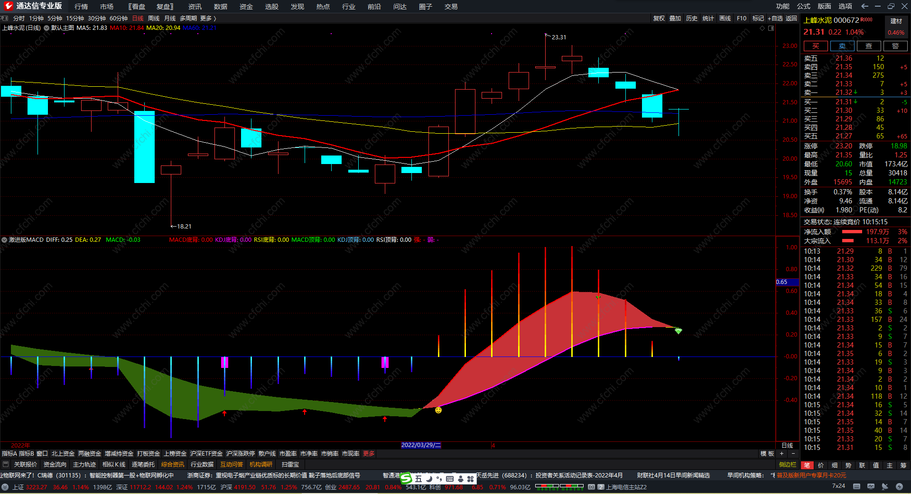Switch to 价 price distribution view
911x494 pixels.
(x=821, y=465)
